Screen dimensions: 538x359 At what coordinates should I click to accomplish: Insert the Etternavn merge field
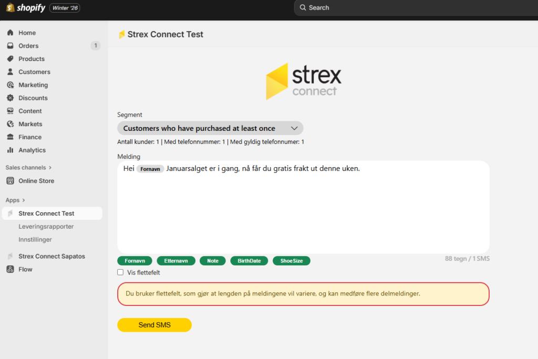176,260
